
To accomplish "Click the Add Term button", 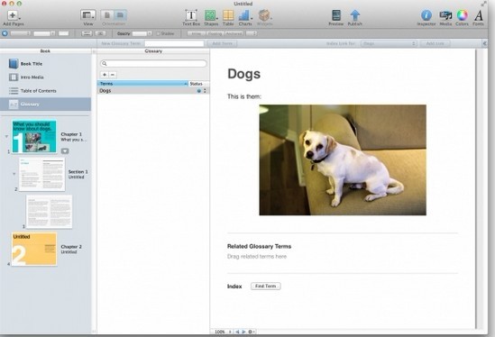I will [222, 43].
